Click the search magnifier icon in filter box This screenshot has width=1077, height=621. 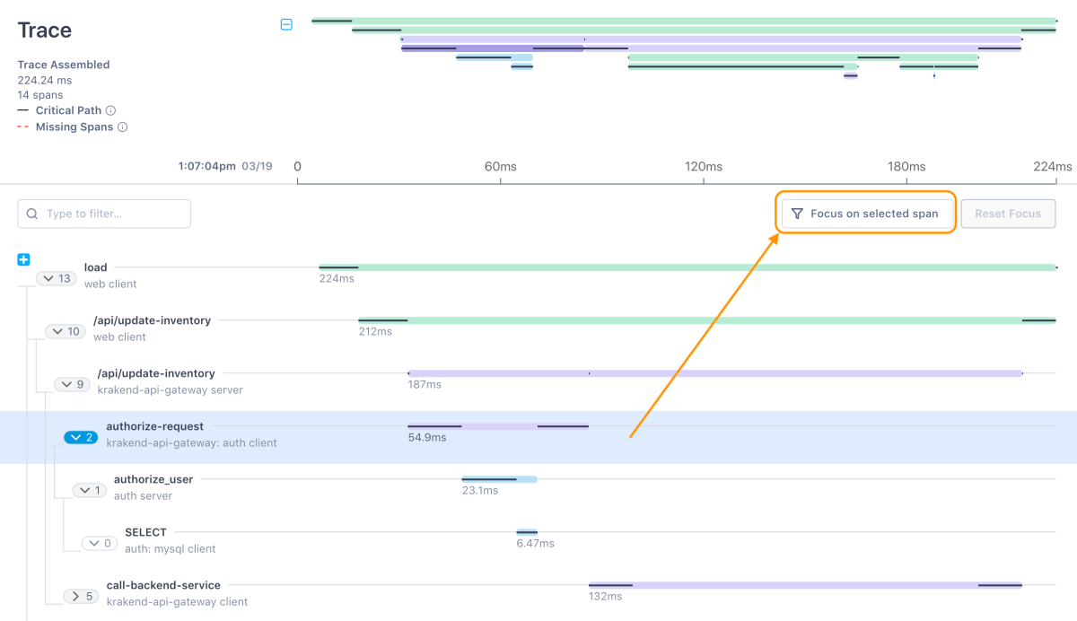click(32, 214)
